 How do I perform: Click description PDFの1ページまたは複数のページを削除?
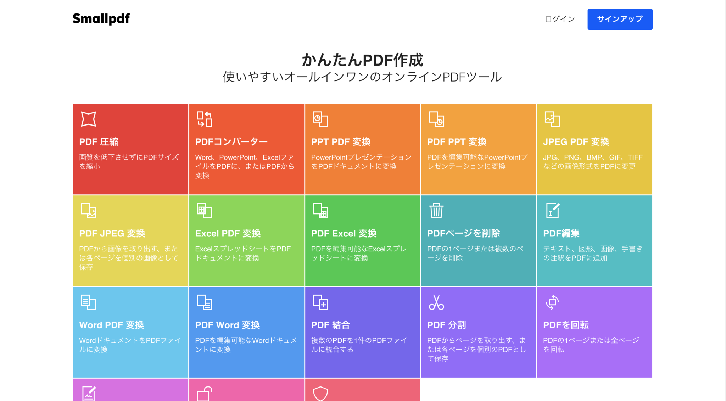click(x=475, y=253)
